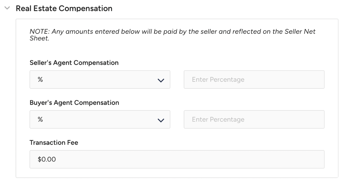Viewport: 344px width, 183px height.
Task: Click the % symbol in Buyer's dropdown
Action: [x=40, y=119]
